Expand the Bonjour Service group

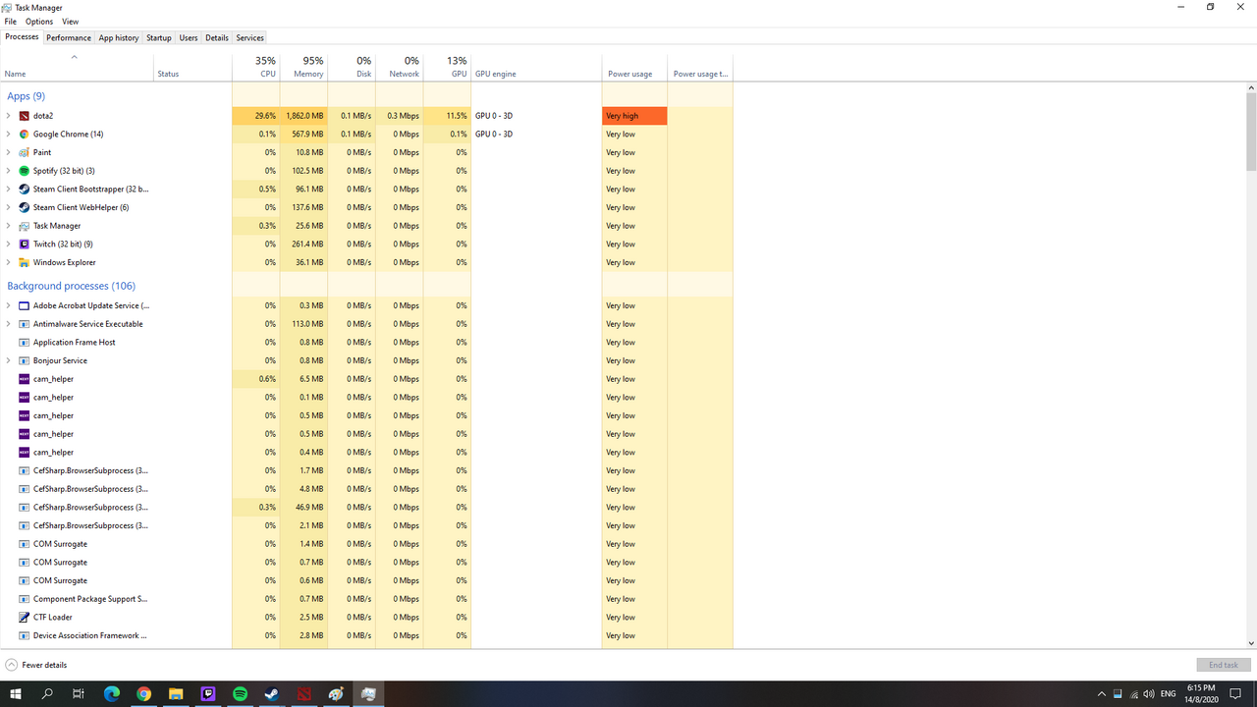8,360
